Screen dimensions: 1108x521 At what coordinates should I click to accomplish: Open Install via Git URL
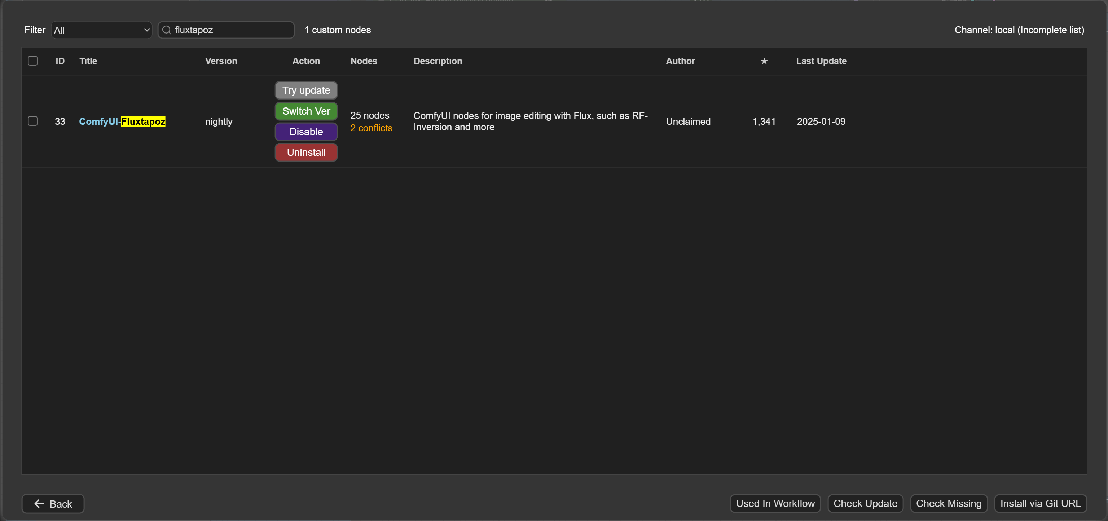(1040, 504)
